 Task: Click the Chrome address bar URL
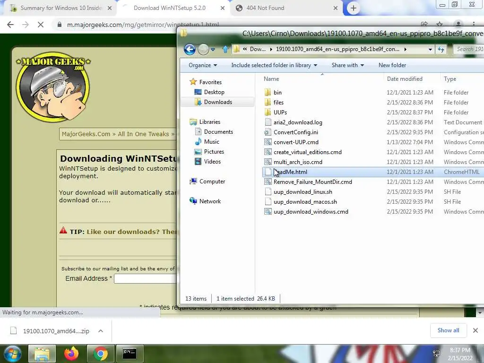[x=143, y=25]
